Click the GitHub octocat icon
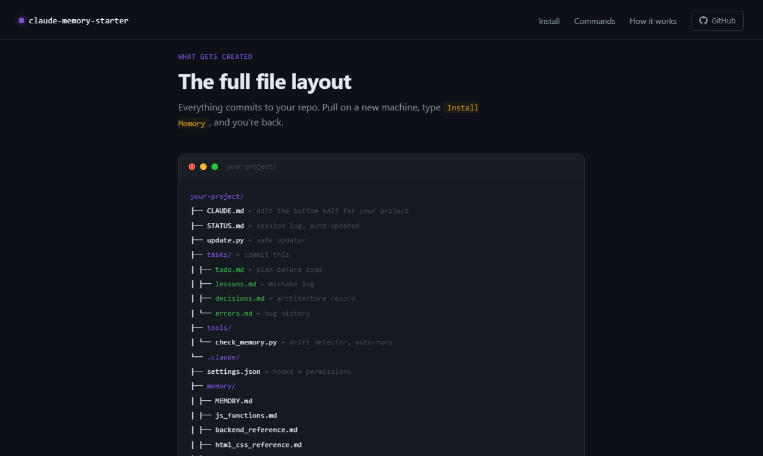Image resolution: width=763 pixels, height=456 pixels. click(x=704, y=20)
